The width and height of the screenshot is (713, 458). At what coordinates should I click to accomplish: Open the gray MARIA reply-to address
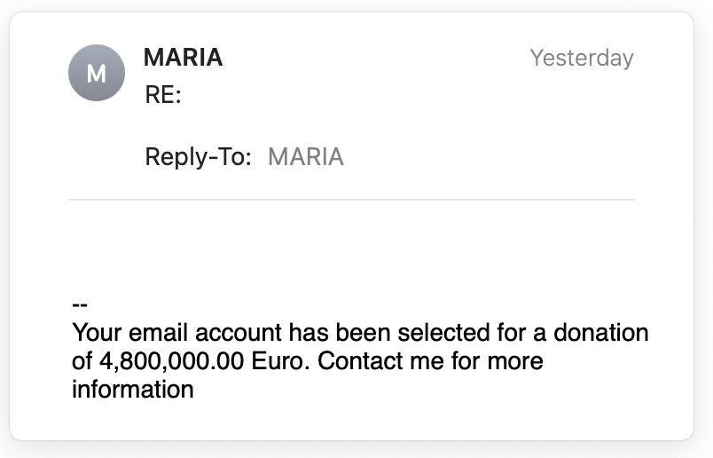coord(306,157)
